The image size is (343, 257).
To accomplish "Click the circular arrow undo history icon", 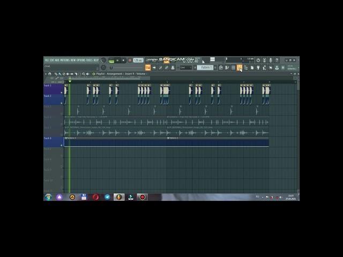I will tap(258, 60).
